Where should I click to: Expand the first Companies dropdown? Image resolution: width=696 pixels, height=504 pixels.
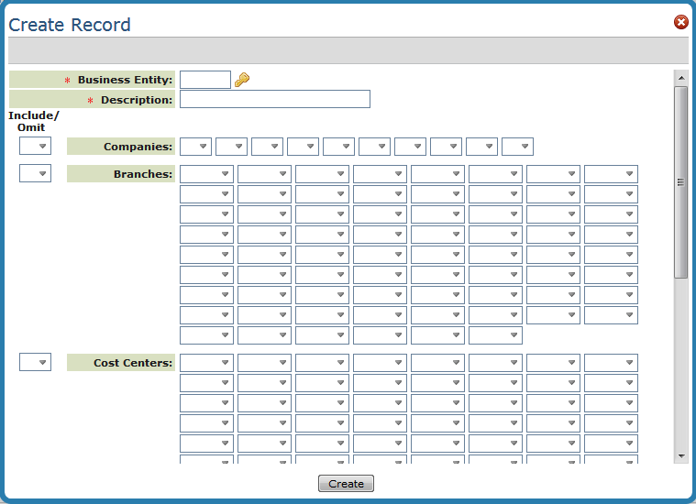195,147
